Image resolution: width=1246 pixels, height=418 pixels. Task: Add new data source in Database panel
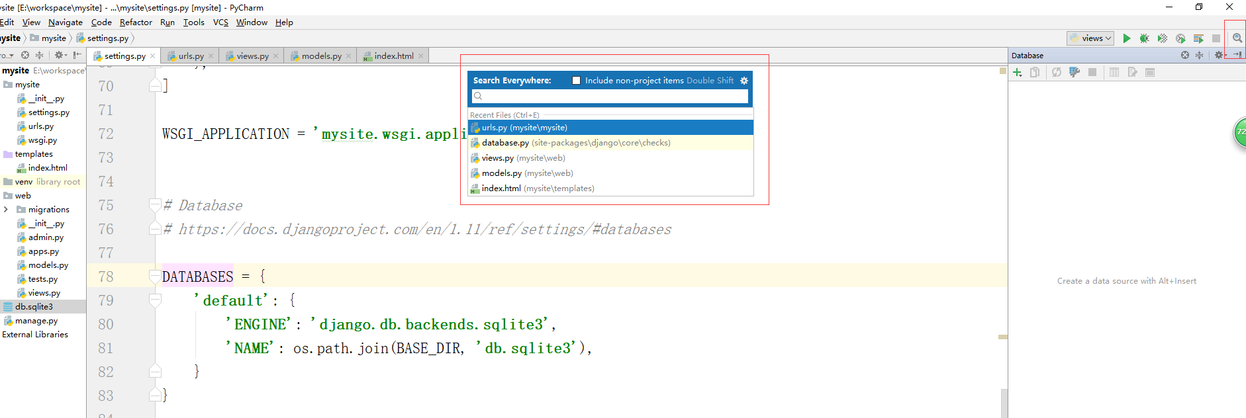tap(1018, 72)
